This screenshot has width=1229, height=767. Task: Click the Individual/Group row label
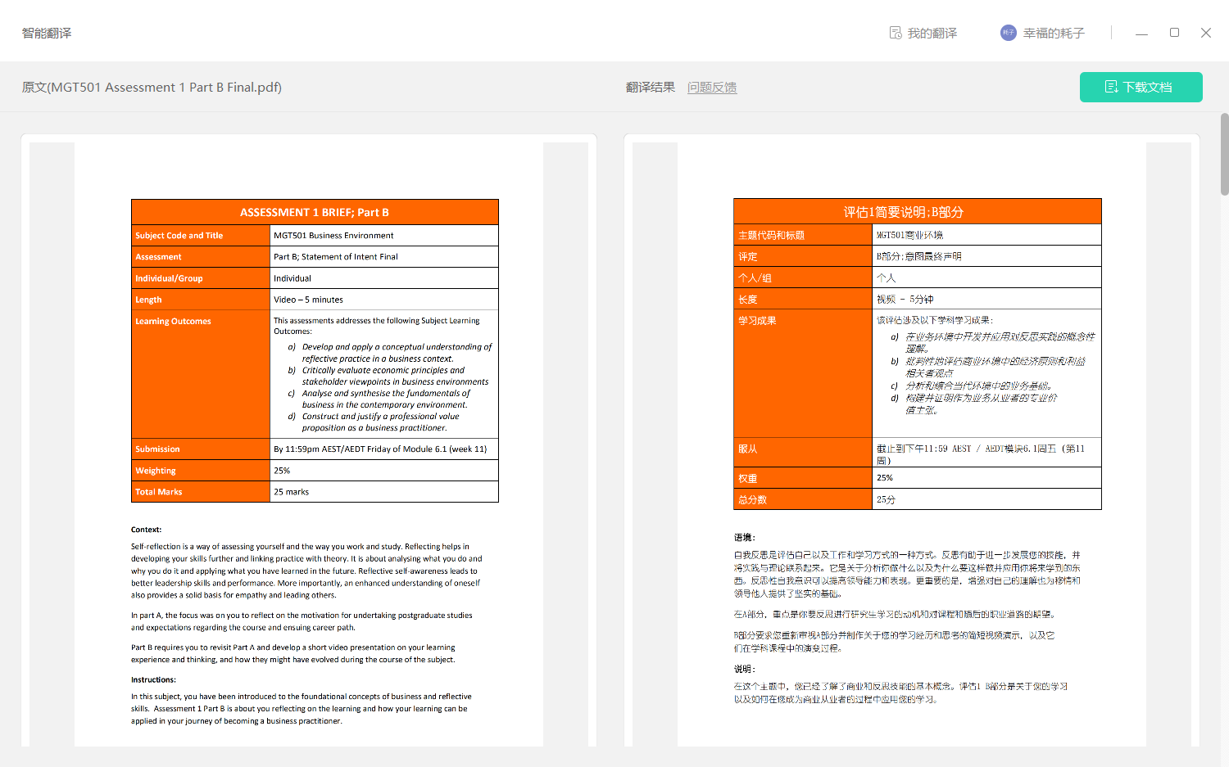201,278
